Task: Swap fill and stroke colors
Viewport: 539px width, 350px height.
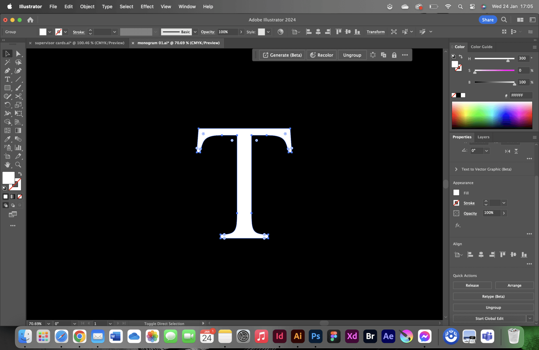Action: pyautogui.click(x=20, y=174)
